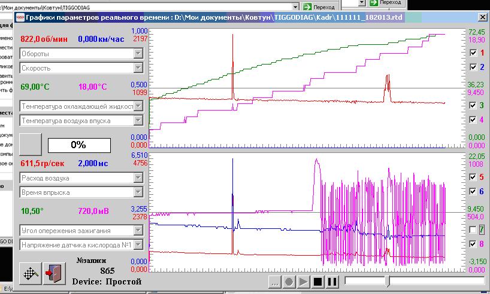Enable channel 7 graph checkbox
490x294 pixels.
(x=473, y=230)
